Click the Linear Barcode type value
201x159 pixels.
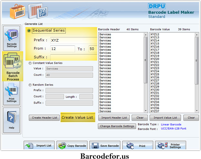click(171, 124)
